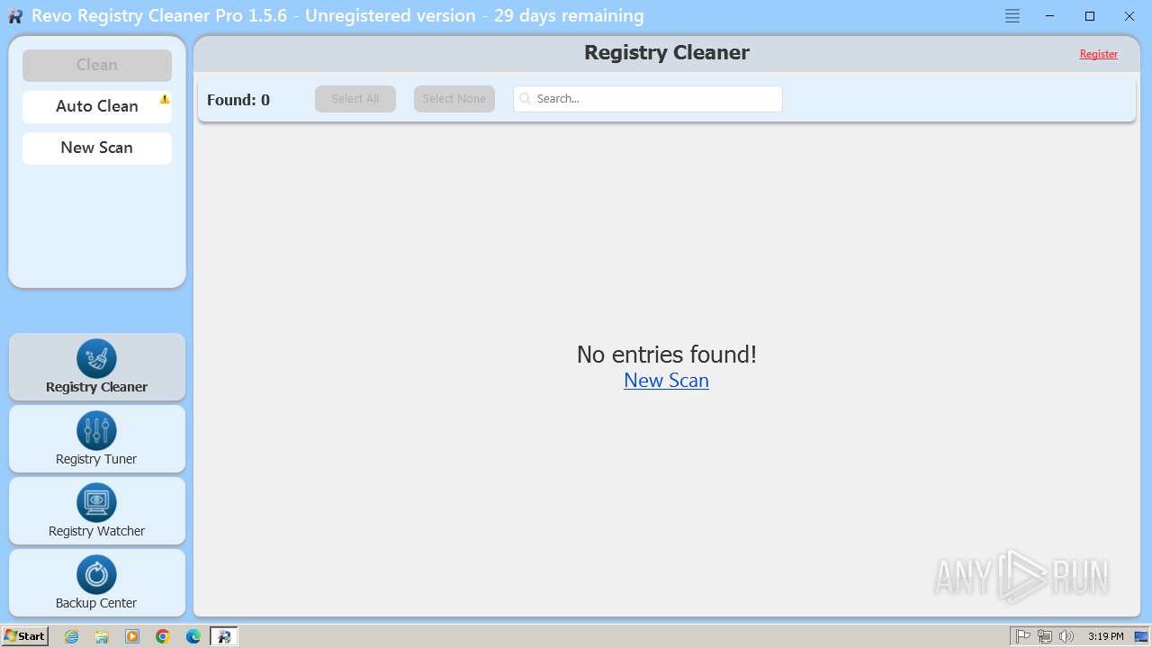The width and height of the screenshot is (1152, 648).
Task: Click the Found: 0 counter text
Action: click(238, 100)
